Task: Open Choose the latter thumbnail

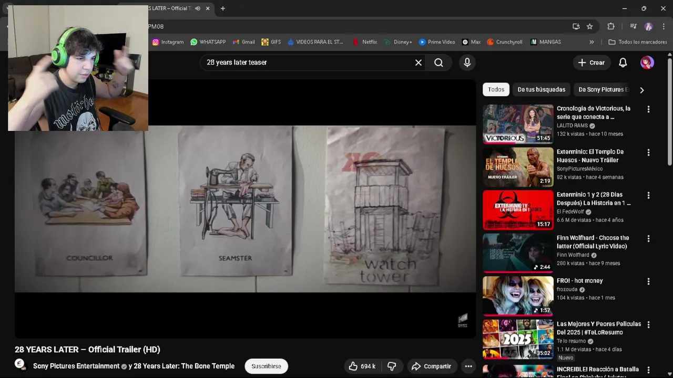Action: [x=518, y=253]
